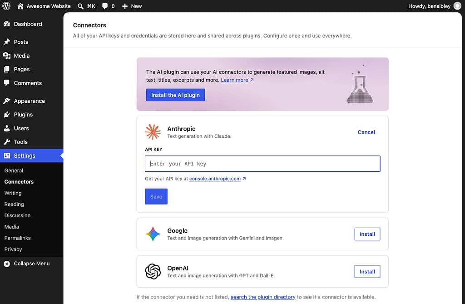Click the Tools wrench icon
Viewport: 465px width, 304px height.
click(x=7, y=142)
